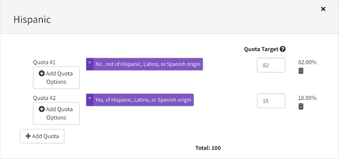Click the Hispanic dialog title

(x=32, y=20)
